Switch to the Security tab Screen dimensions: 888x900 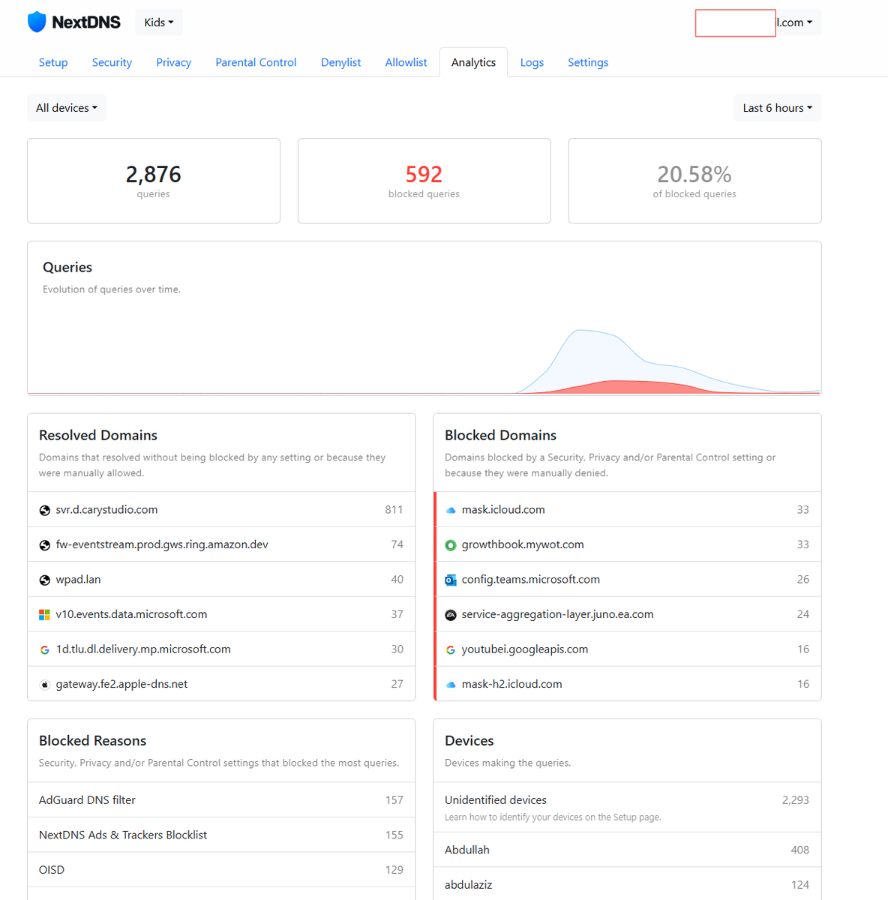coord(112,62)
